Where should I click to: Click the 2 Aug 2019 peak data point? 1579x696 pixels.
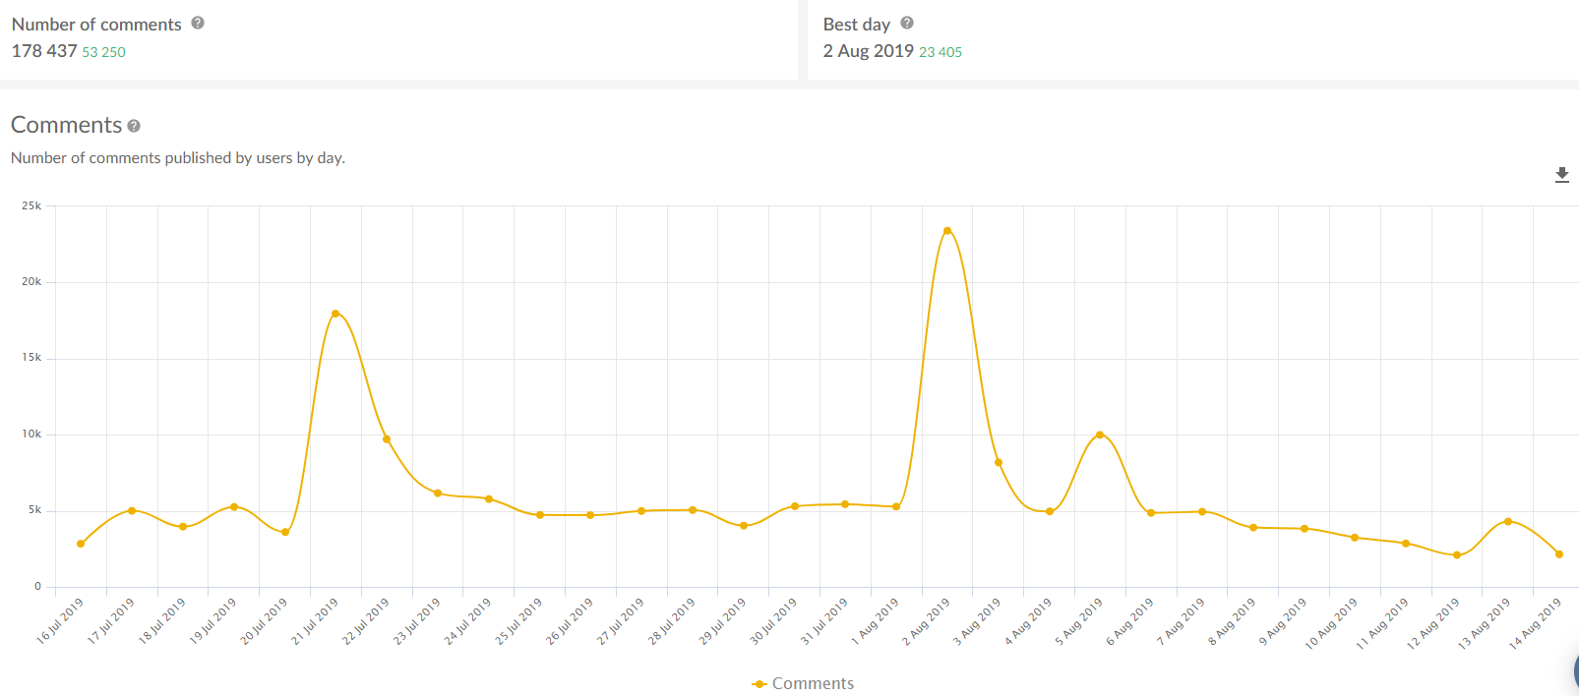947,231
